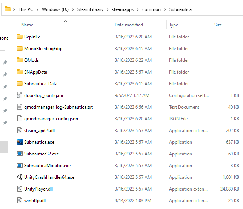Click the 9/5/2022 1:47 AM date
The image size is (243, 209).
point(132,95)
